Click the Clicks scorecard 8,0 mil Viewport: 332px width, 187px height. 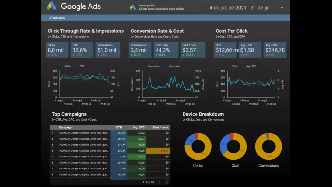click(57, 50)
